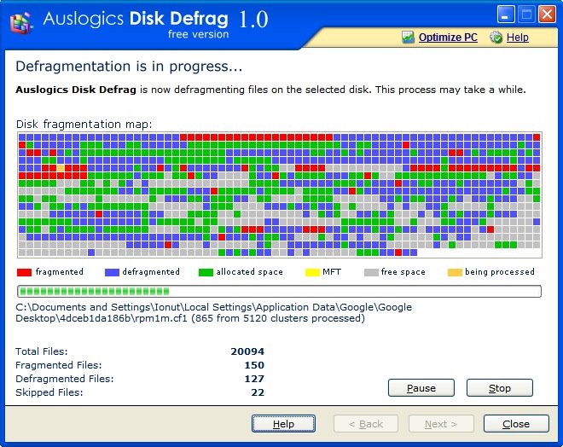Select the gray free space legend swatch

click(370, 272)
